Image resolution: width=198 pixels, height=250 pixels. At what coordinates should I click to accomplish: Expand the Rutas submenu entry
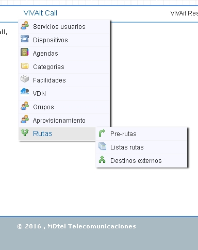(57, 134)
